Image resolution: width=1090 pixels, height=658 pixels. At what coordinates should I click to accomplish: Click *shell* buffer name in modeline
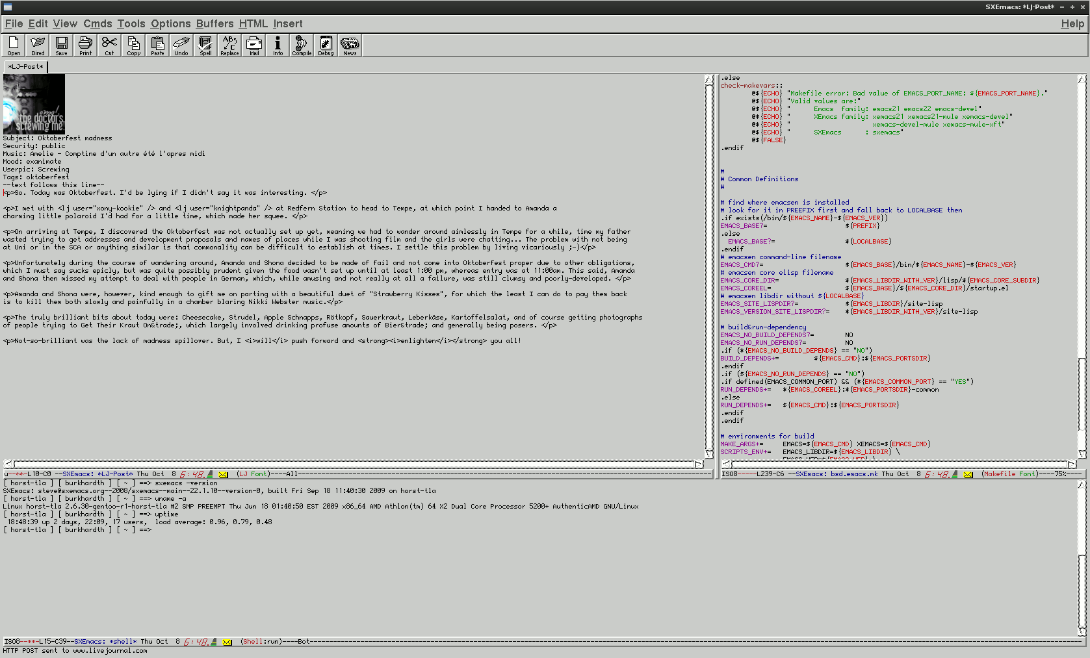123,642
